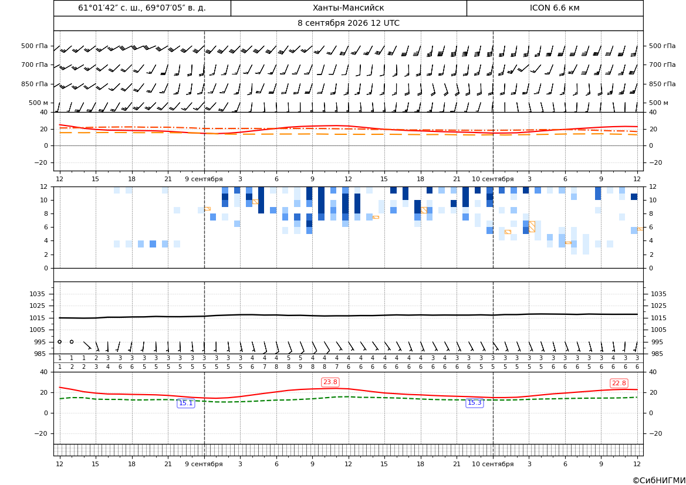The height and width of the screenshot is (485, 686).
Task: Click the darkest blue low-cloud cell at 4 km
Action: (153, 244)
